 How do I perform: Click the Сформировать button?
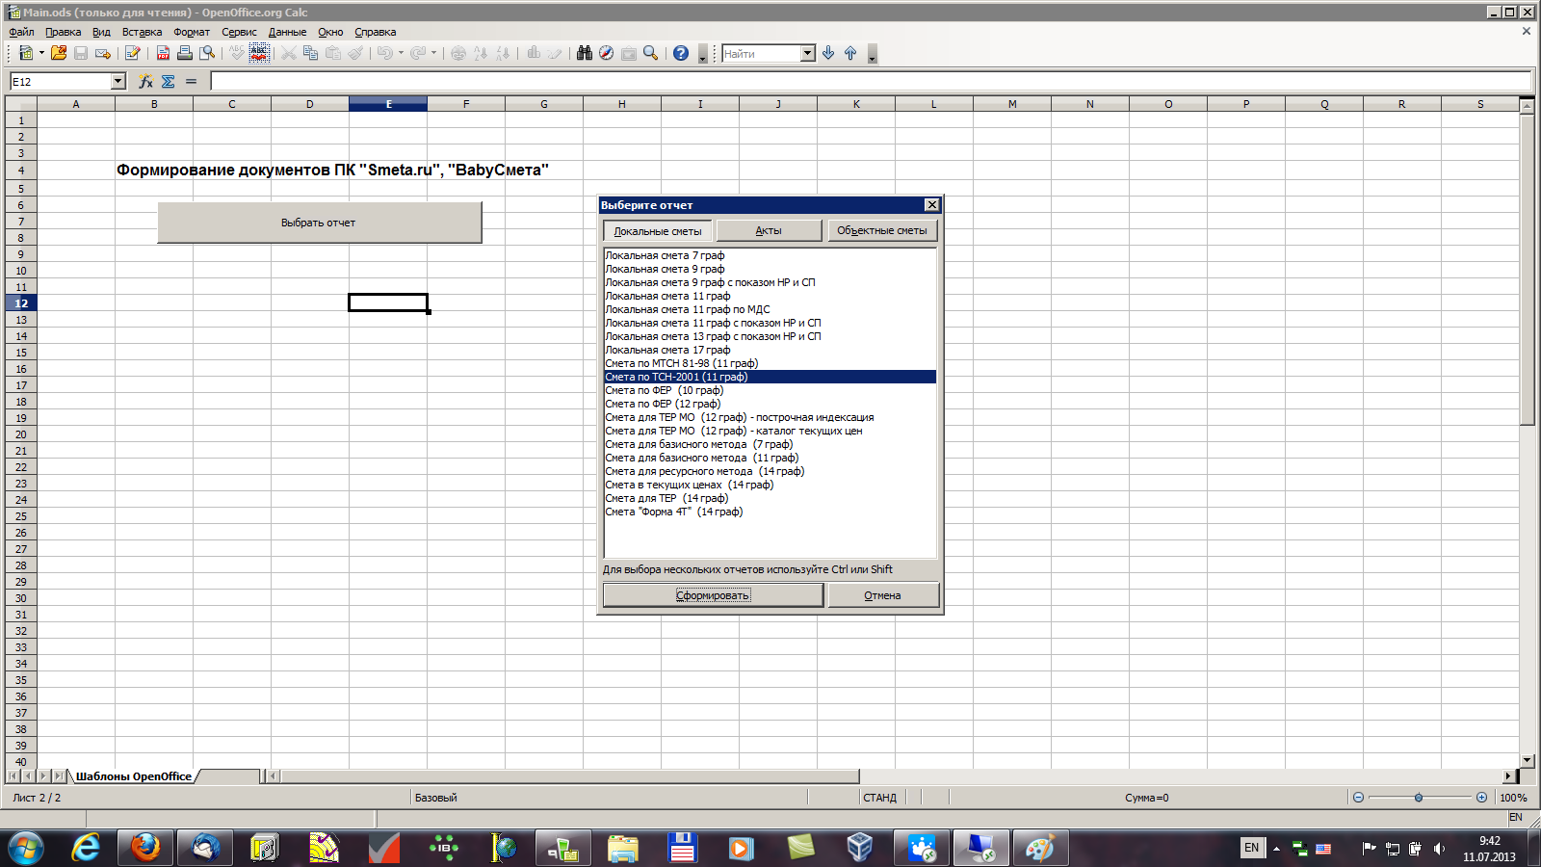tap(713, 595)
